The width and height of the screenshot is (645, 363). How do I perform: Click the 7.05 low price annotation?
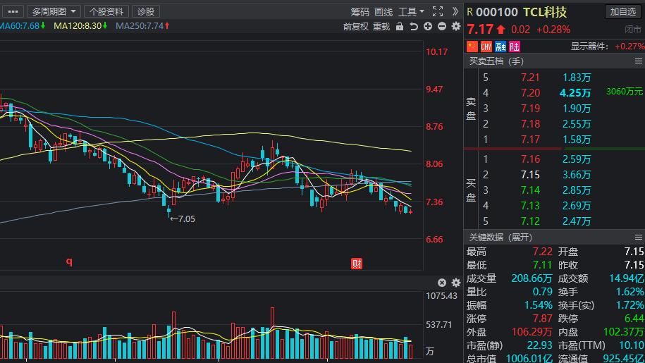point(183,219)
